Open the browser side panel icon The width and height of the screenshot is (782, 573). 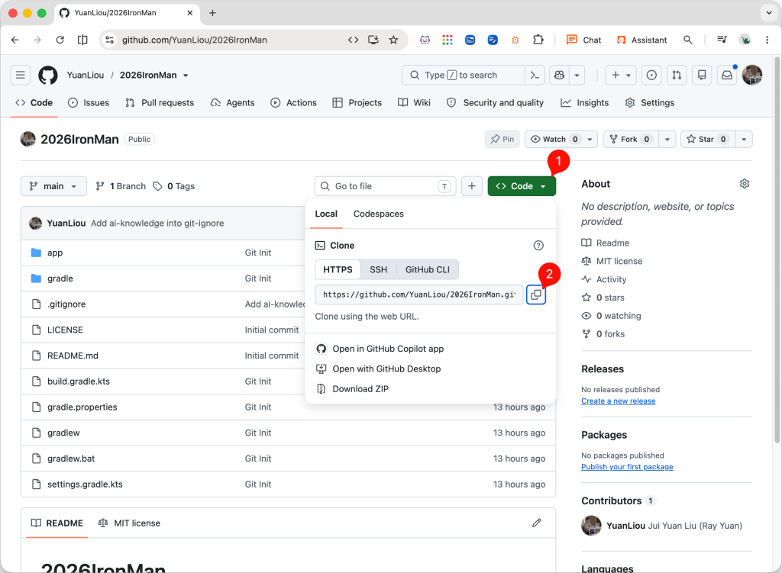tap(82, 40)
